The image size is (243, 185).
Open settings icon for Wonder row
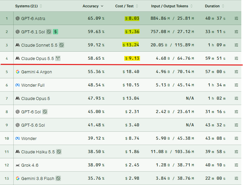pos(236,138)
